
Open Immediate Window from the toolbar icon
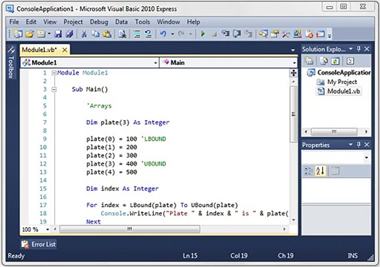point(320,34)
